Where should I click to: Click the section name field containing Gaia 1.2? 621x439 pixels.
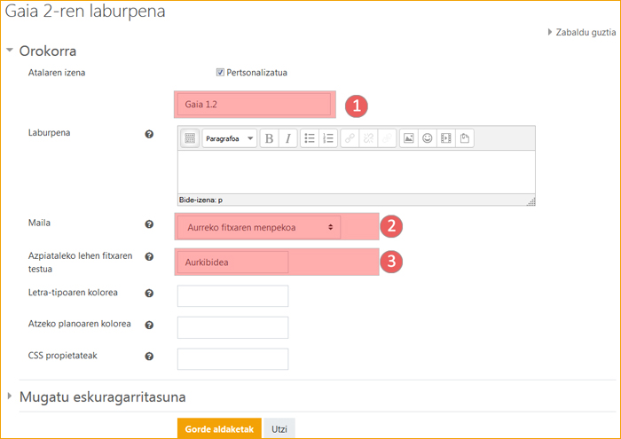click(255, 105)
